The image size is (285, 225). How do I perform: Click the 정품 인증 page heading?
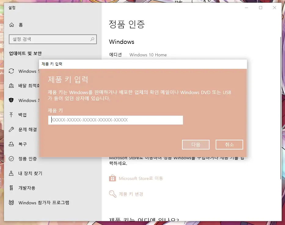[x=127, y=24]
